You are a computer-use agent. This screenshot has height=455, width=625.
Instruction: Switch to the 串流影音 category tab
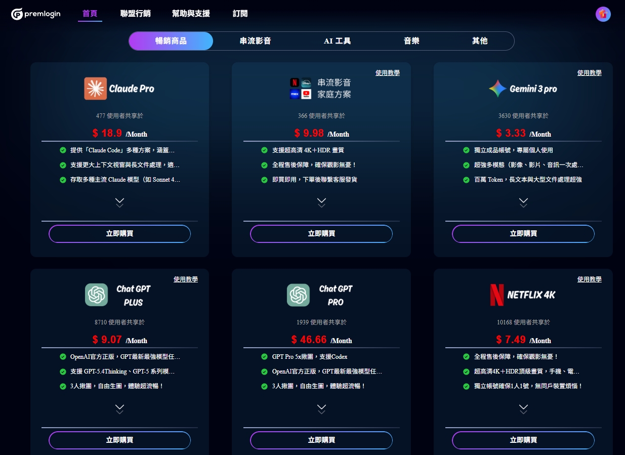255,41
